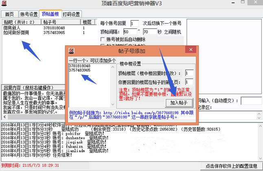Click the log line for account pobifsr
The image size is (263, 171).
click(x=53, y=134)
